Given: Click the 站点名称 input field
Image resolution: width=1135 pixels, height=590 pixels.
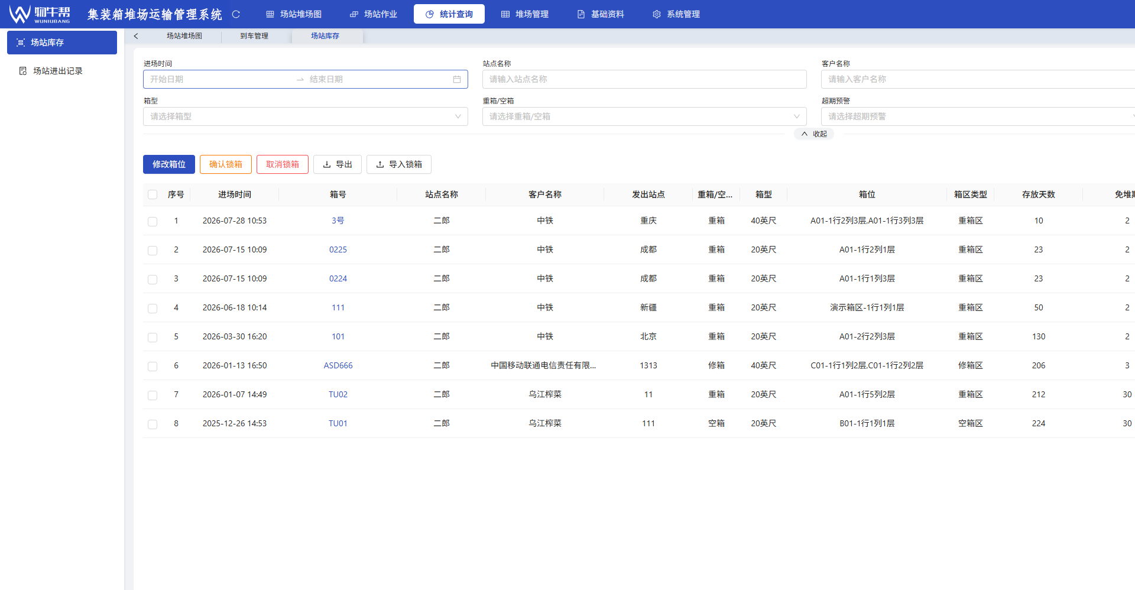Looking at the screenshot, I should tap(644, 79).
